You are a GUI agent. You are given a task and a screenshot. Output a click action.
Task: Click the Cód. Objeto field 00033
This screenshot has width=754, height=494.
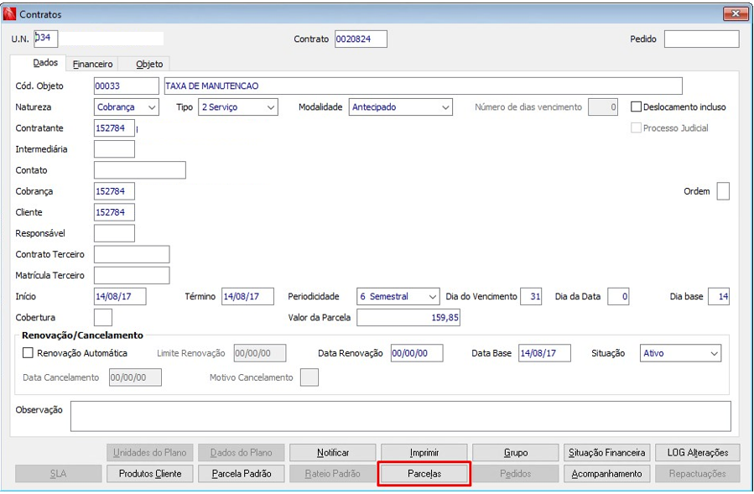(x=126, y=86)
